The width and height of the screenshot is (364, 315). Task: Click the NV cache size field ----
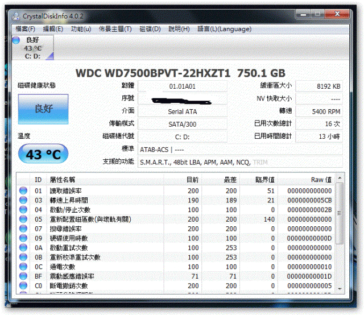coord(319,99)
